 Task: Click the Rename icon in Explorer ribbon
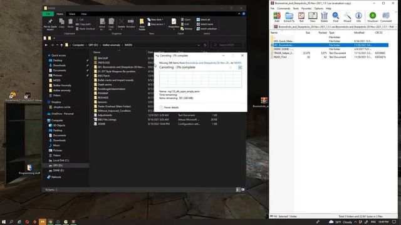(x=130, y=23)
